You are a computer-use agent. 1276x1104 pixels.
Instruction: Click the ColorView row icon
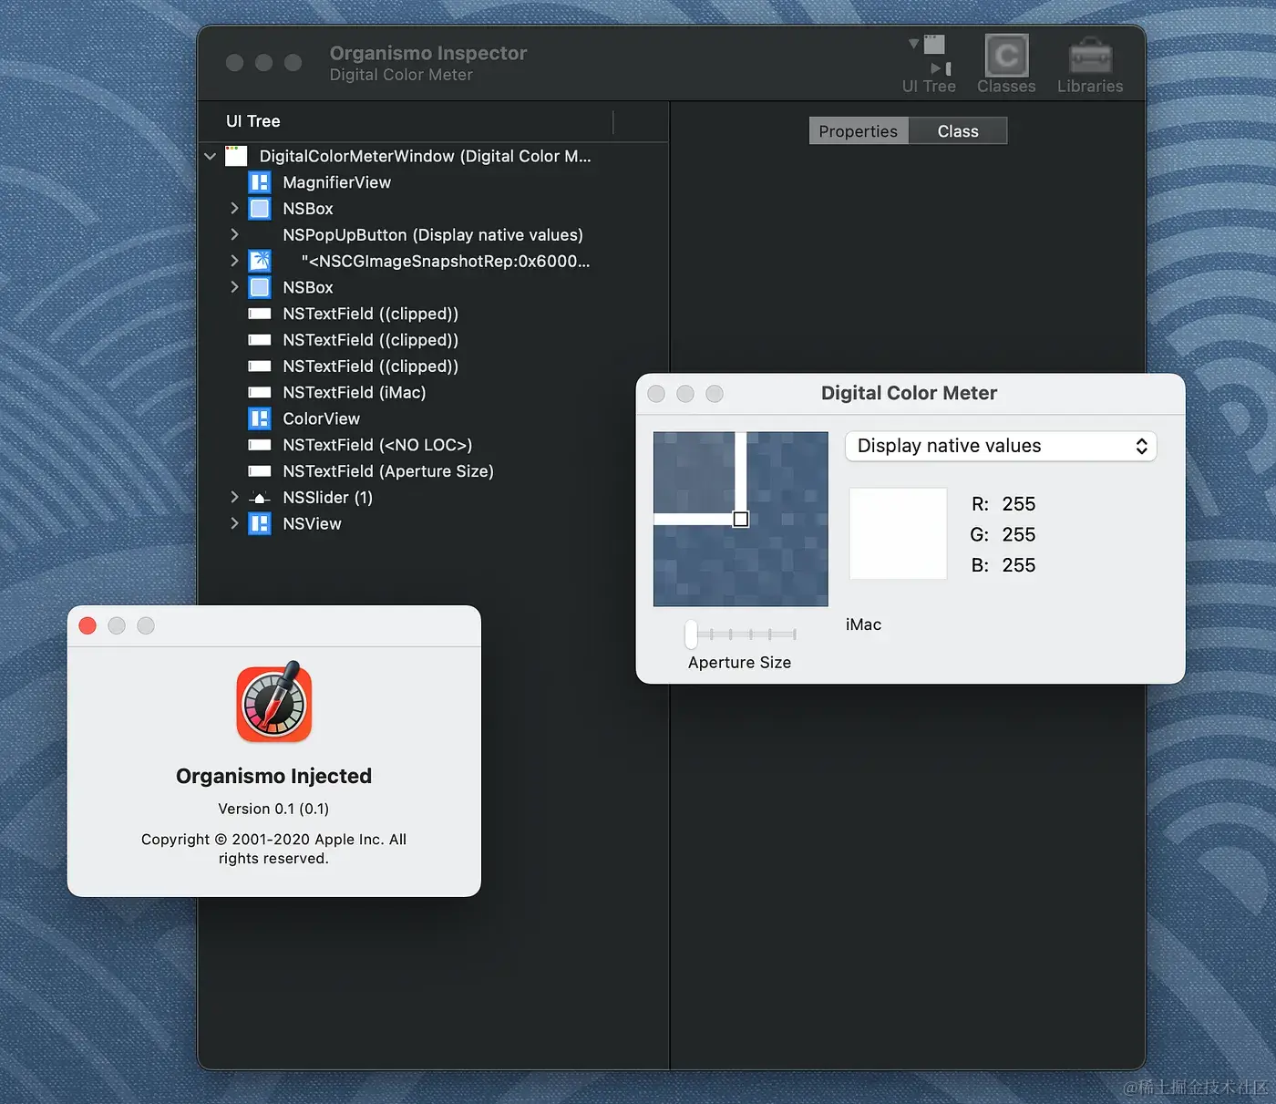pos(260,418)
